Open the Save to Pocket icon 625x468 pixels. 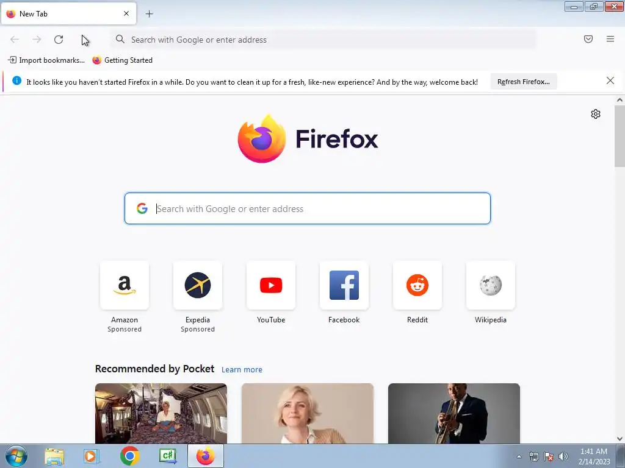[x=588, y=39]
